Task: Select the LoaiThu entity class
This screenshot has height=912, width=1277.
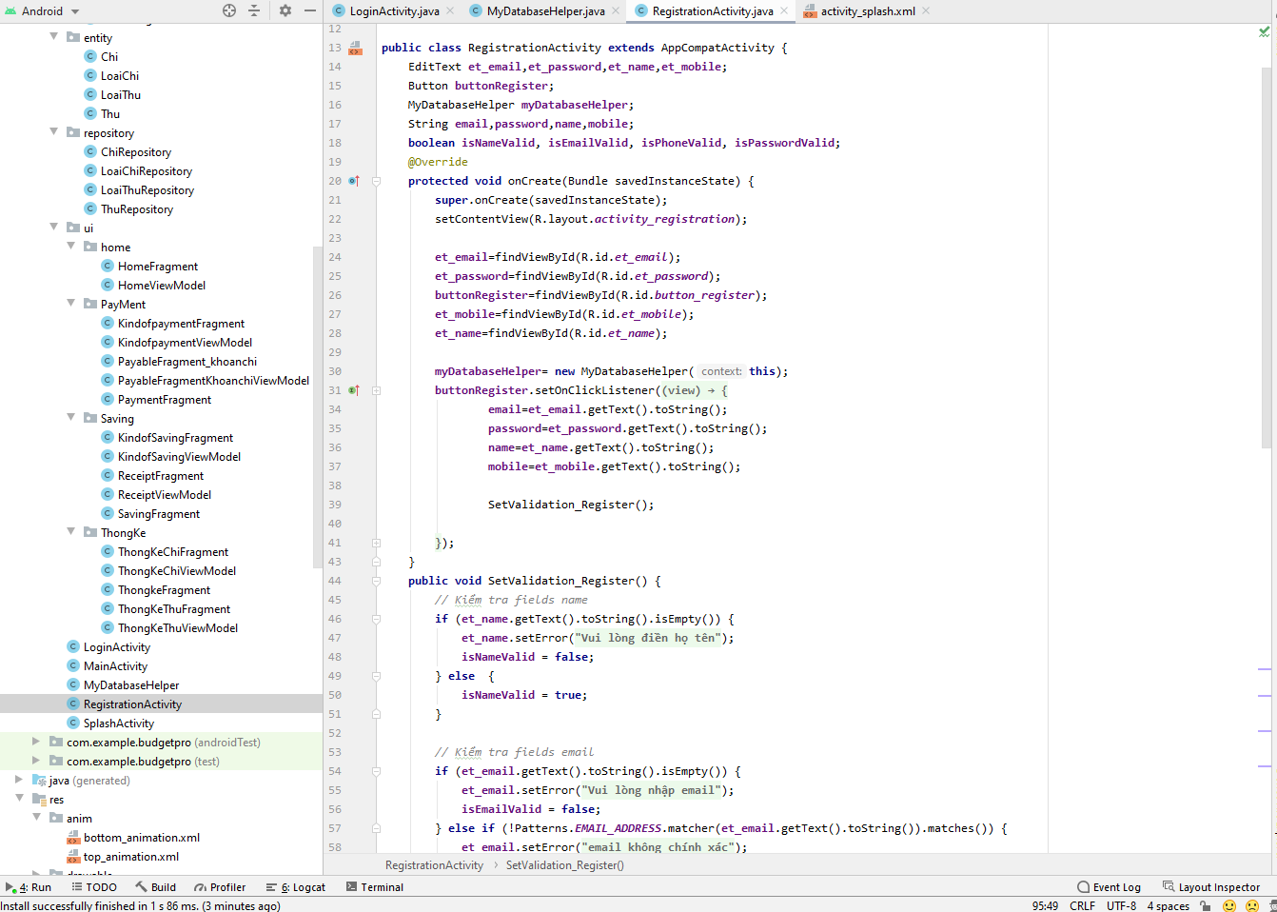Action: (x=121, y=95)
